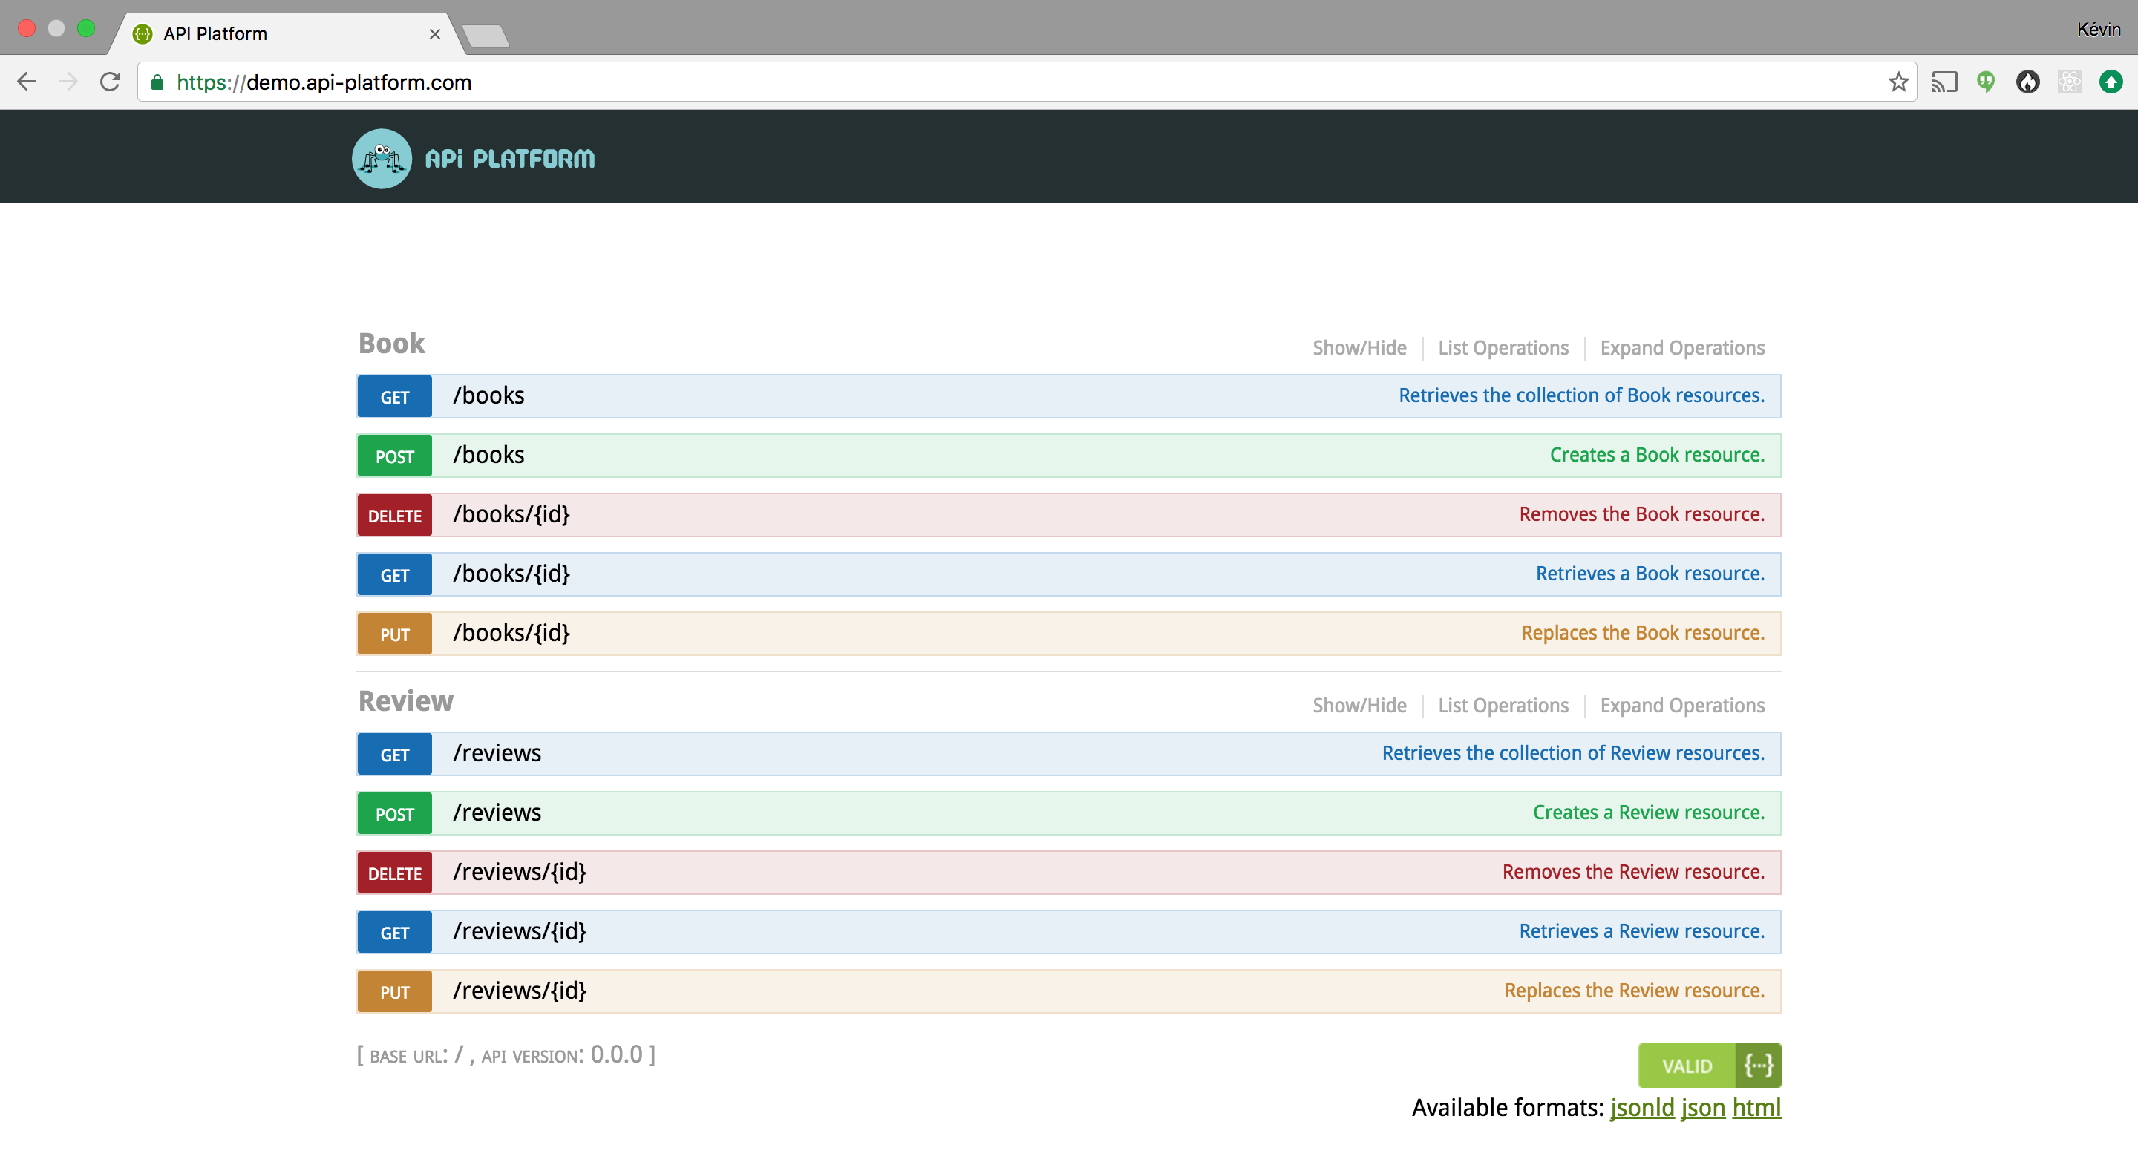The image size is (2138, 1162).
Task: Click the browser forward arrow
Action: click(68, 82)
